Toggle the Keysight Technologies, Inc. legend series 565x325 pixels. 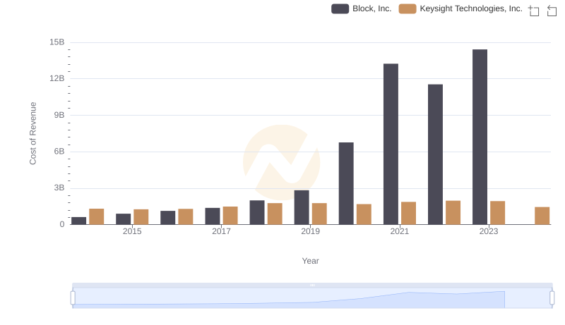pos(460,8)
